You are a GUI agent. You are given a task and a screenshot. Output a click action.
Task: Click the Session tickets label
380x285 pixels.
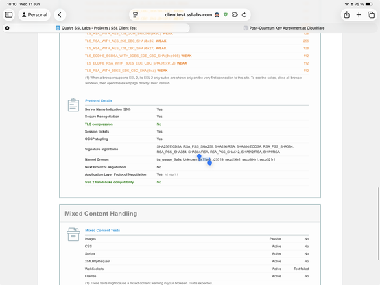click(x=97, y=132)
